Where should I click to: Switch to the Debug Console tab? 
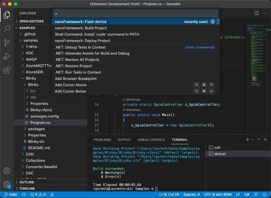click(x=151, y=140)
